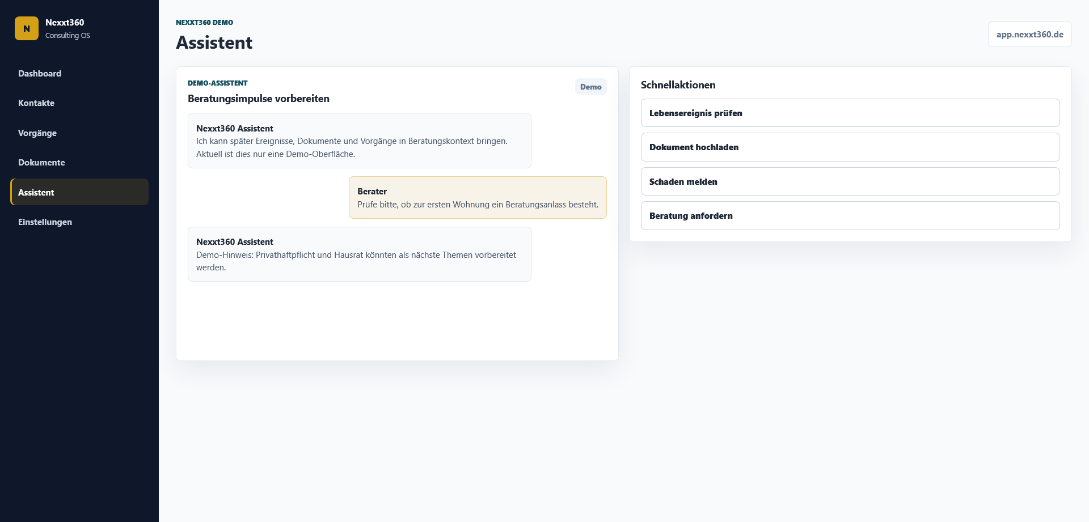Select the Assistent sidebar item

click(79, 192)
